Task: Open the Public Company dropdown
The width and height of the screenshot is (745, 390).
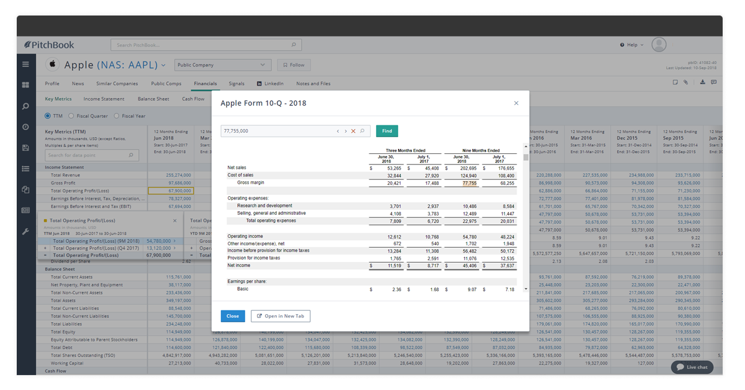Action: [222, 65]
